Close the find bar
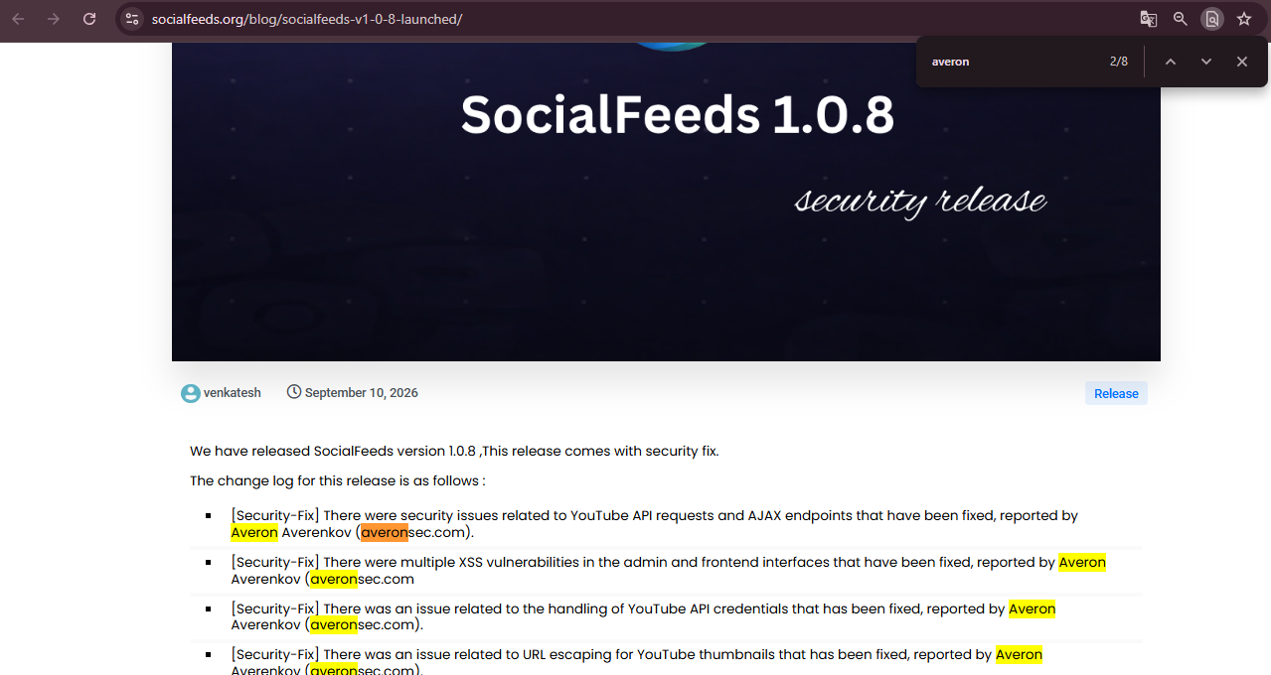 [1242, 62]
